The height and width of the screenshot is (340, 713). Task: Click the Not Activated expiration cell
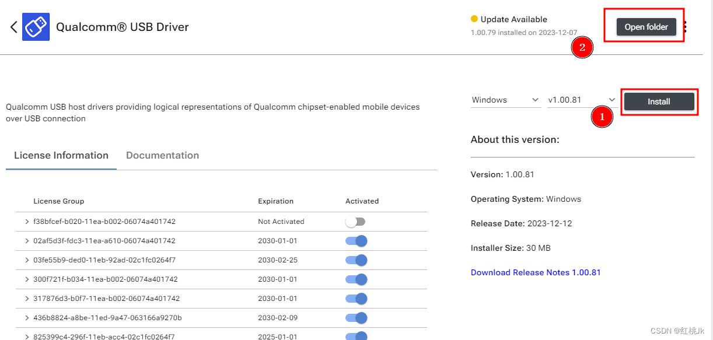281,222
